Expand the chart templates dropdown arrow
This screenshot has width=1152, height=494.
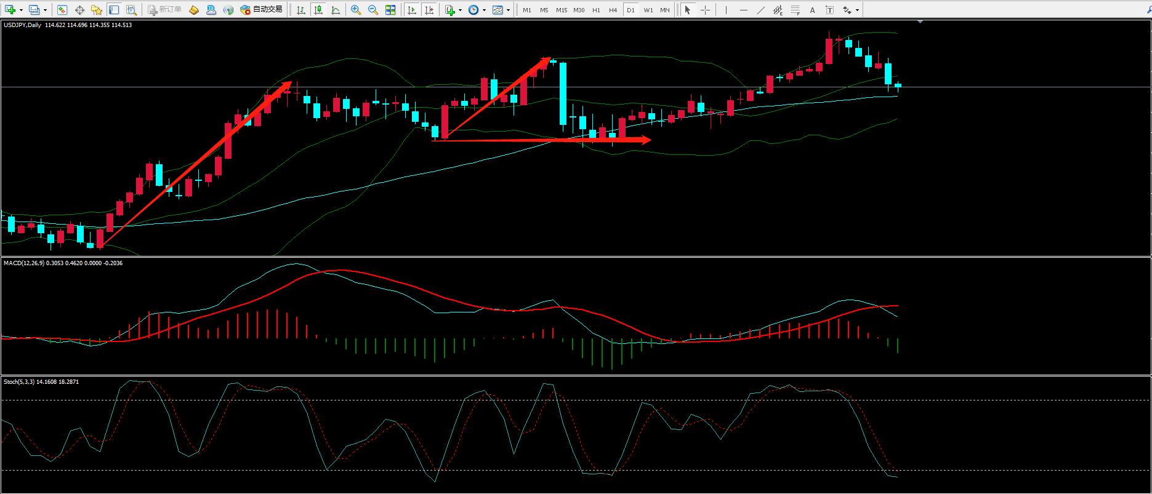[x=508, y=10]
